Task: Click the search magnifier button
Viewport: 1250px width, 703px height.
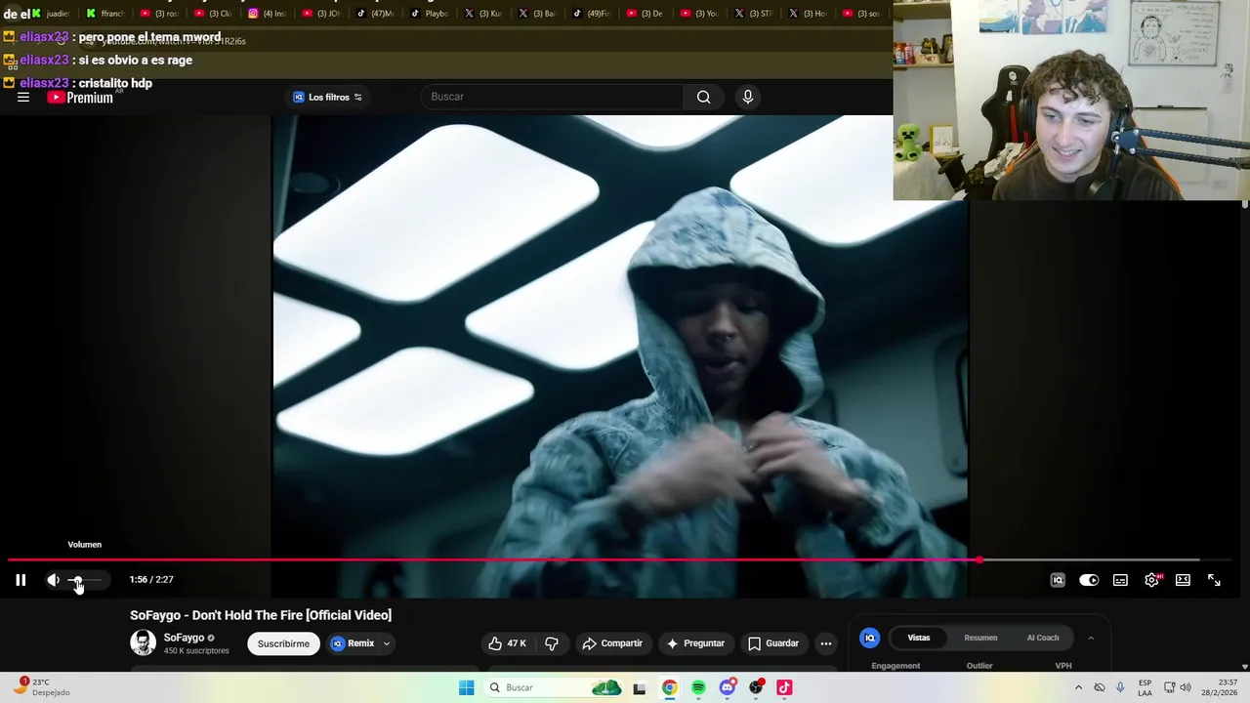Action: point(703,97)
